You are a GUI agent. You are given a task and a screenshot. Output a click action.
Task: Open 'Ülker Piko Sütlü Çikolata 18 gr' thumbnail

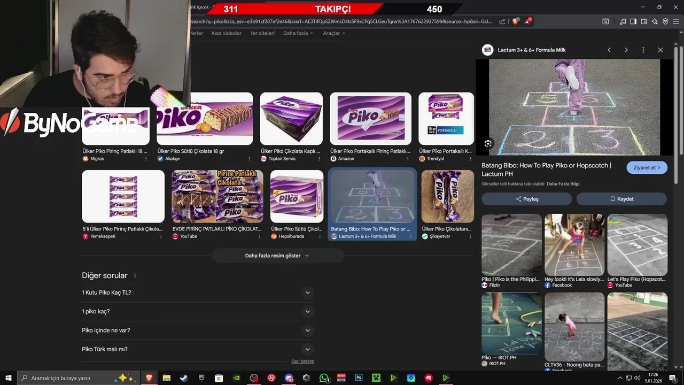point(205,119)
